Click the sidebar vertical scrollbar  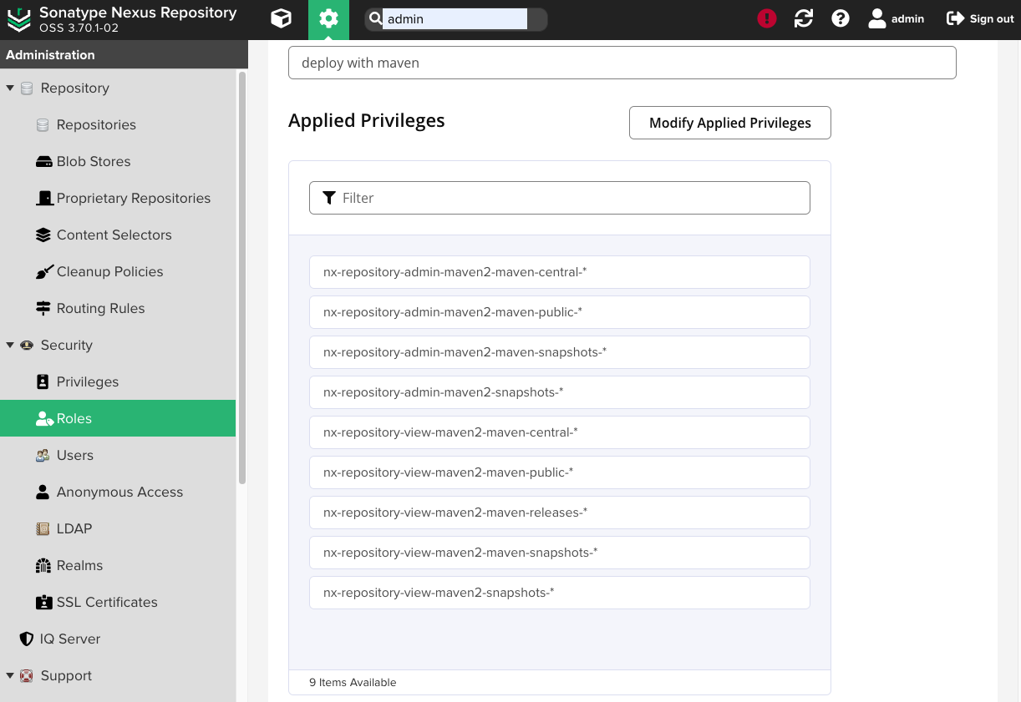[x=242, y=275]
